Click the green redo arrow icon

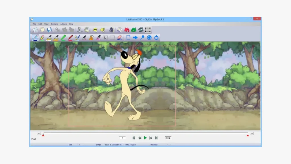pos(134,30)
